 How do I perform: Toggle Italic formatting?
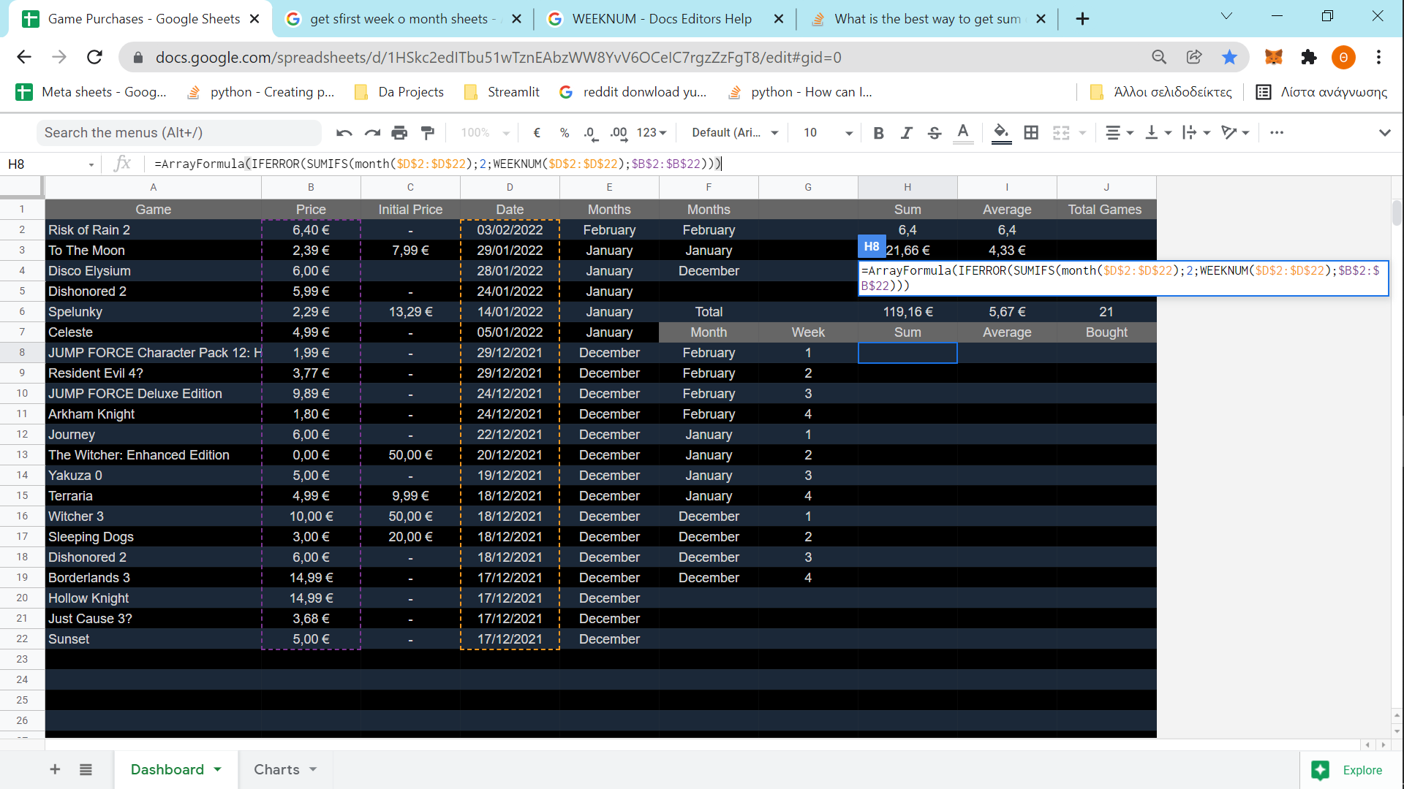coord(907,133)
